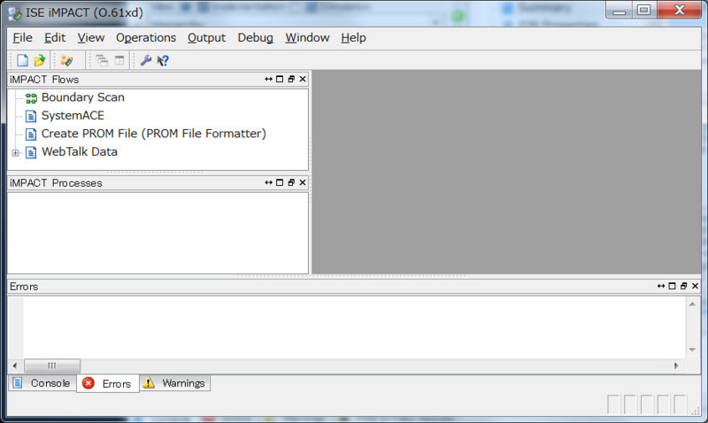This screenshot has height=423, width=708.
Task: Open the Operations menu
Action: click(x=146, y=38)
